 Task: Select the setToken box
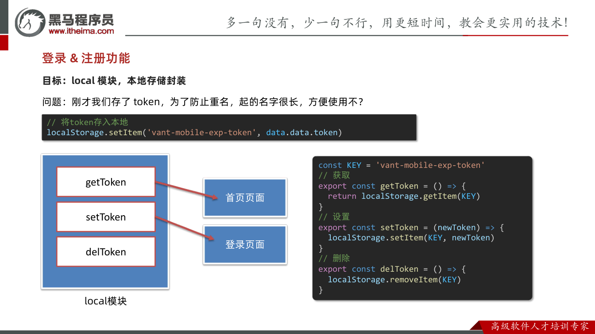(106, 217)
